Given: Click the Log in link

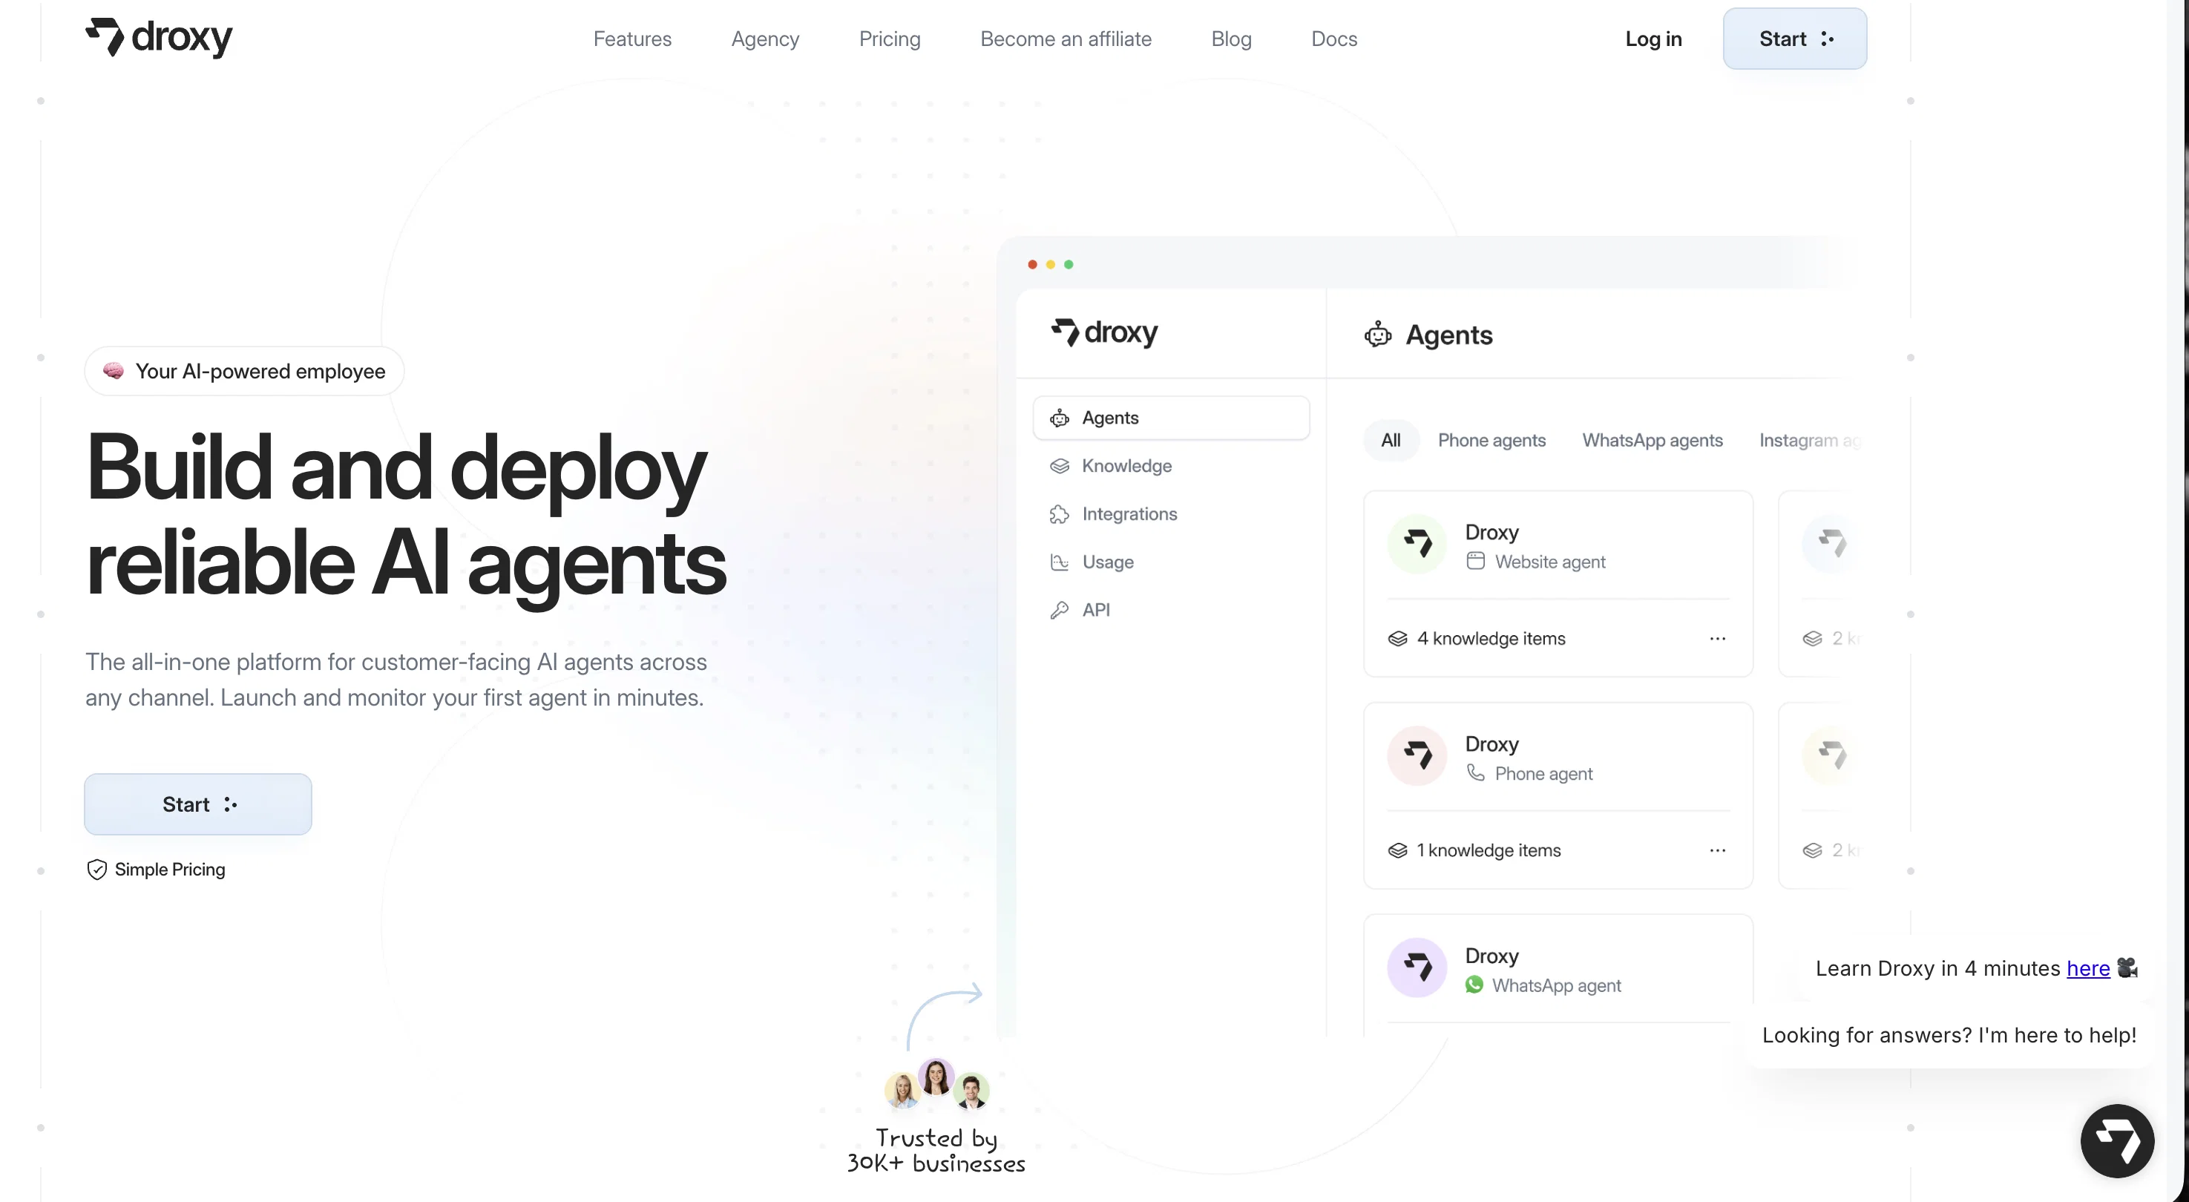Looking at the screenshot, I should [1653, 39].
